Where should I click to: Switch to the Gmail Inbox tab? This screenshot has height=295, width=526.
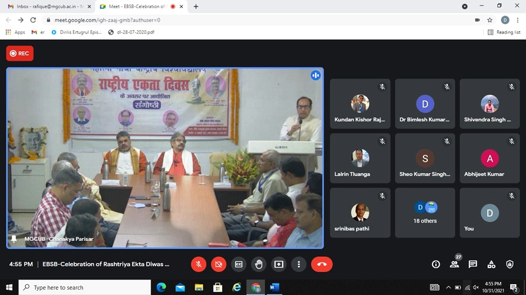coord(45,6)
